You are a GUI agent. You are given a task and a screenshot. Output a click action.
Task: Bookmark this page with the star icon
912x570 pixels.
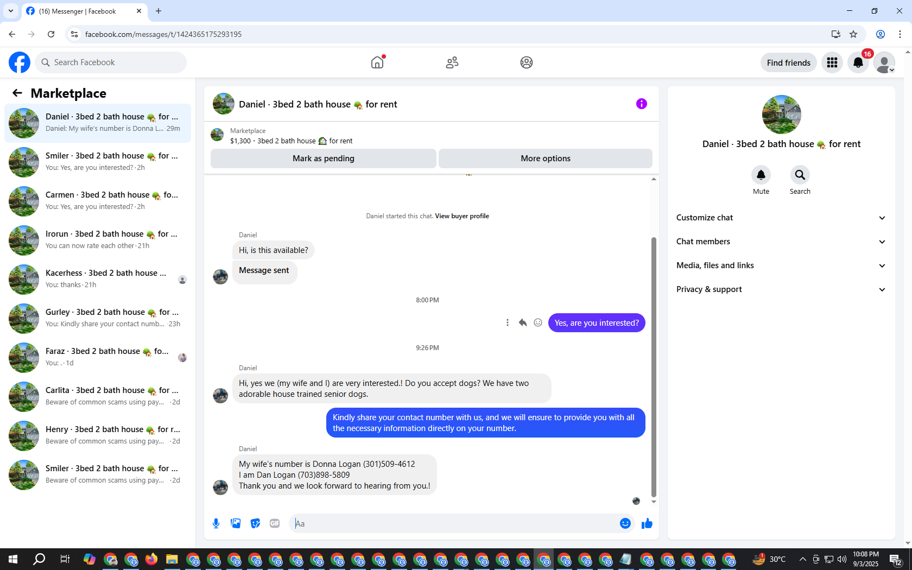(x=853, y=34)
